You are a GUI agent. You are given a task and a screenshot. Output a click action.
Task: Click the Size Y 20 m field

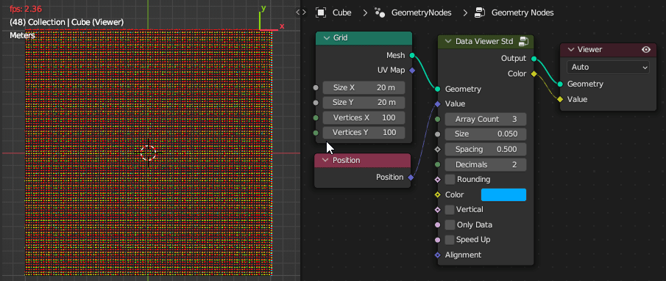364,103
